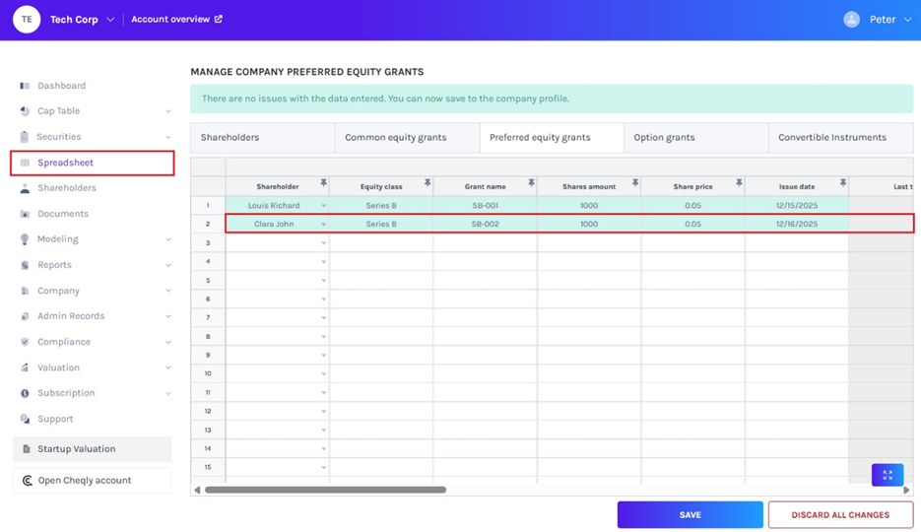Select the SB-002 grant name cell
The width and height of the screenshot is (921, 532).
coord(486,224)
